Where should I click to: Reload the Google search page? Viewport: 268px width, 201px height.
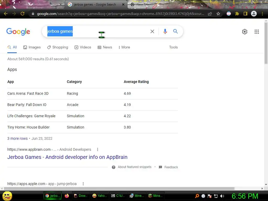(23, 14)
